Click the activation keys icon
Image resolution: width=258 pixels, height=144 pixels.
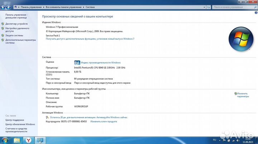click(x=47, y=117)
